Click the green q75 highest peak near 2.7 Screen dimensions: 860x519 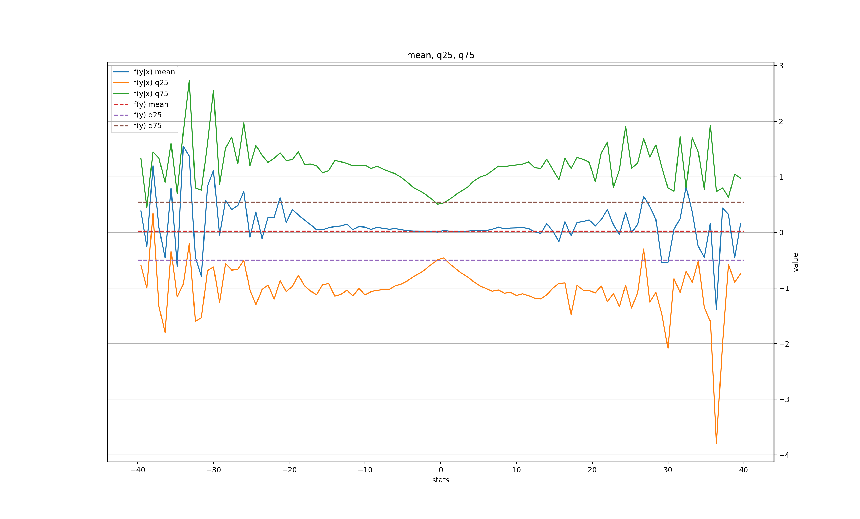(x=189, y=81)
